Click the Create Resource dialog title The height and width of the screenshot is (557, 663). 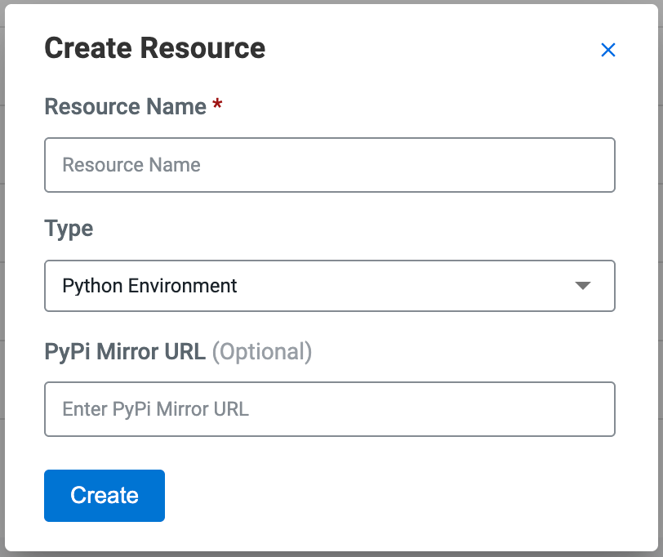tap(154, 48)
